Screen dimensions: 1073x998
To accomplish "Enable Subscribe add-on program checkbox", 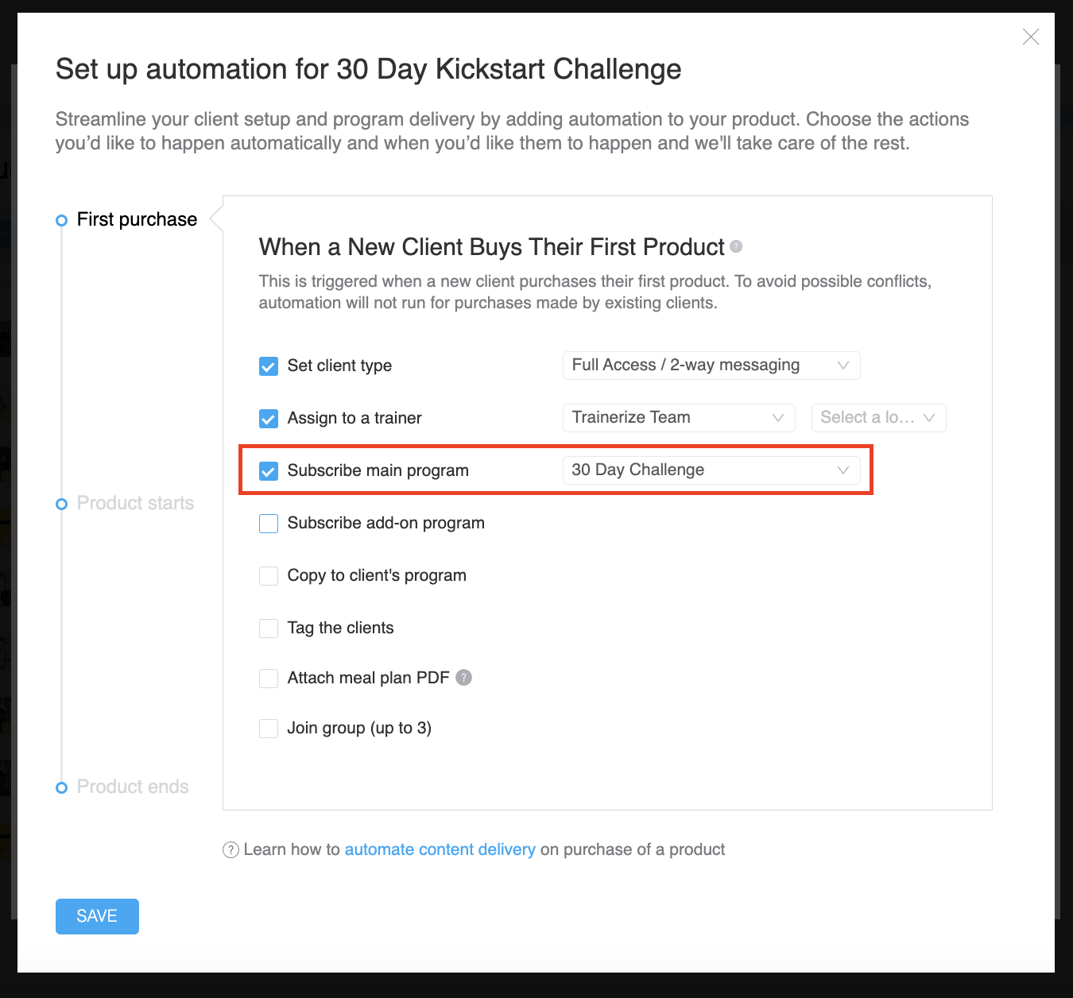I will tap(269, 524).
